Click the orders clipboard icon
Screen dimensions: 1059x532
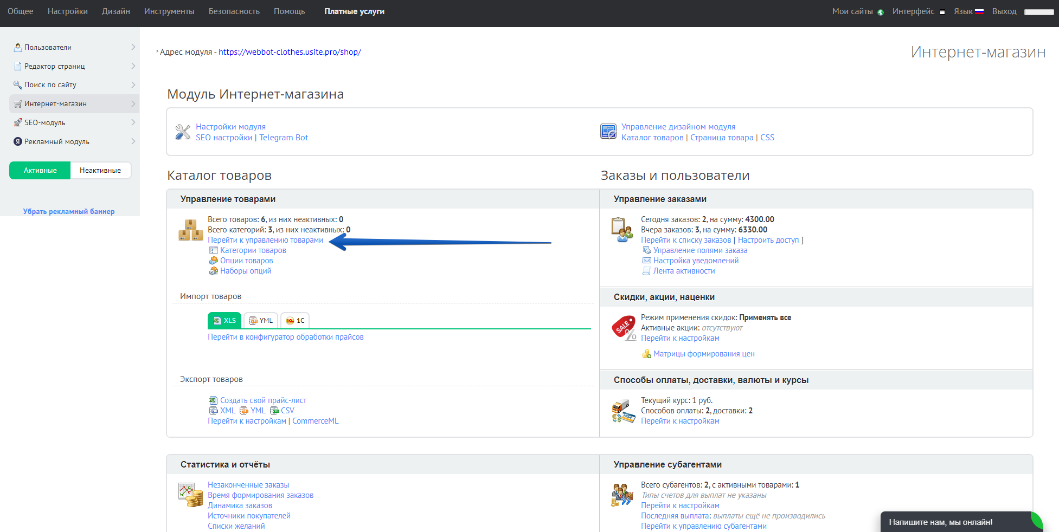pyautogui.click(x=621, y=230)
